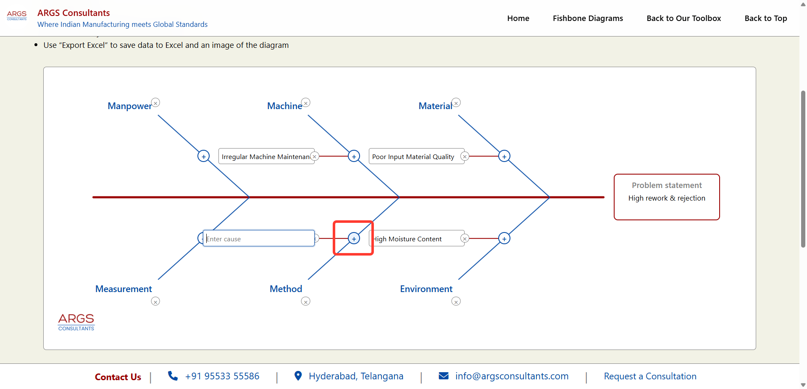Screen dimensions: 807x389
Task: Add a cause to the Method branch
Action: point(354,239)
